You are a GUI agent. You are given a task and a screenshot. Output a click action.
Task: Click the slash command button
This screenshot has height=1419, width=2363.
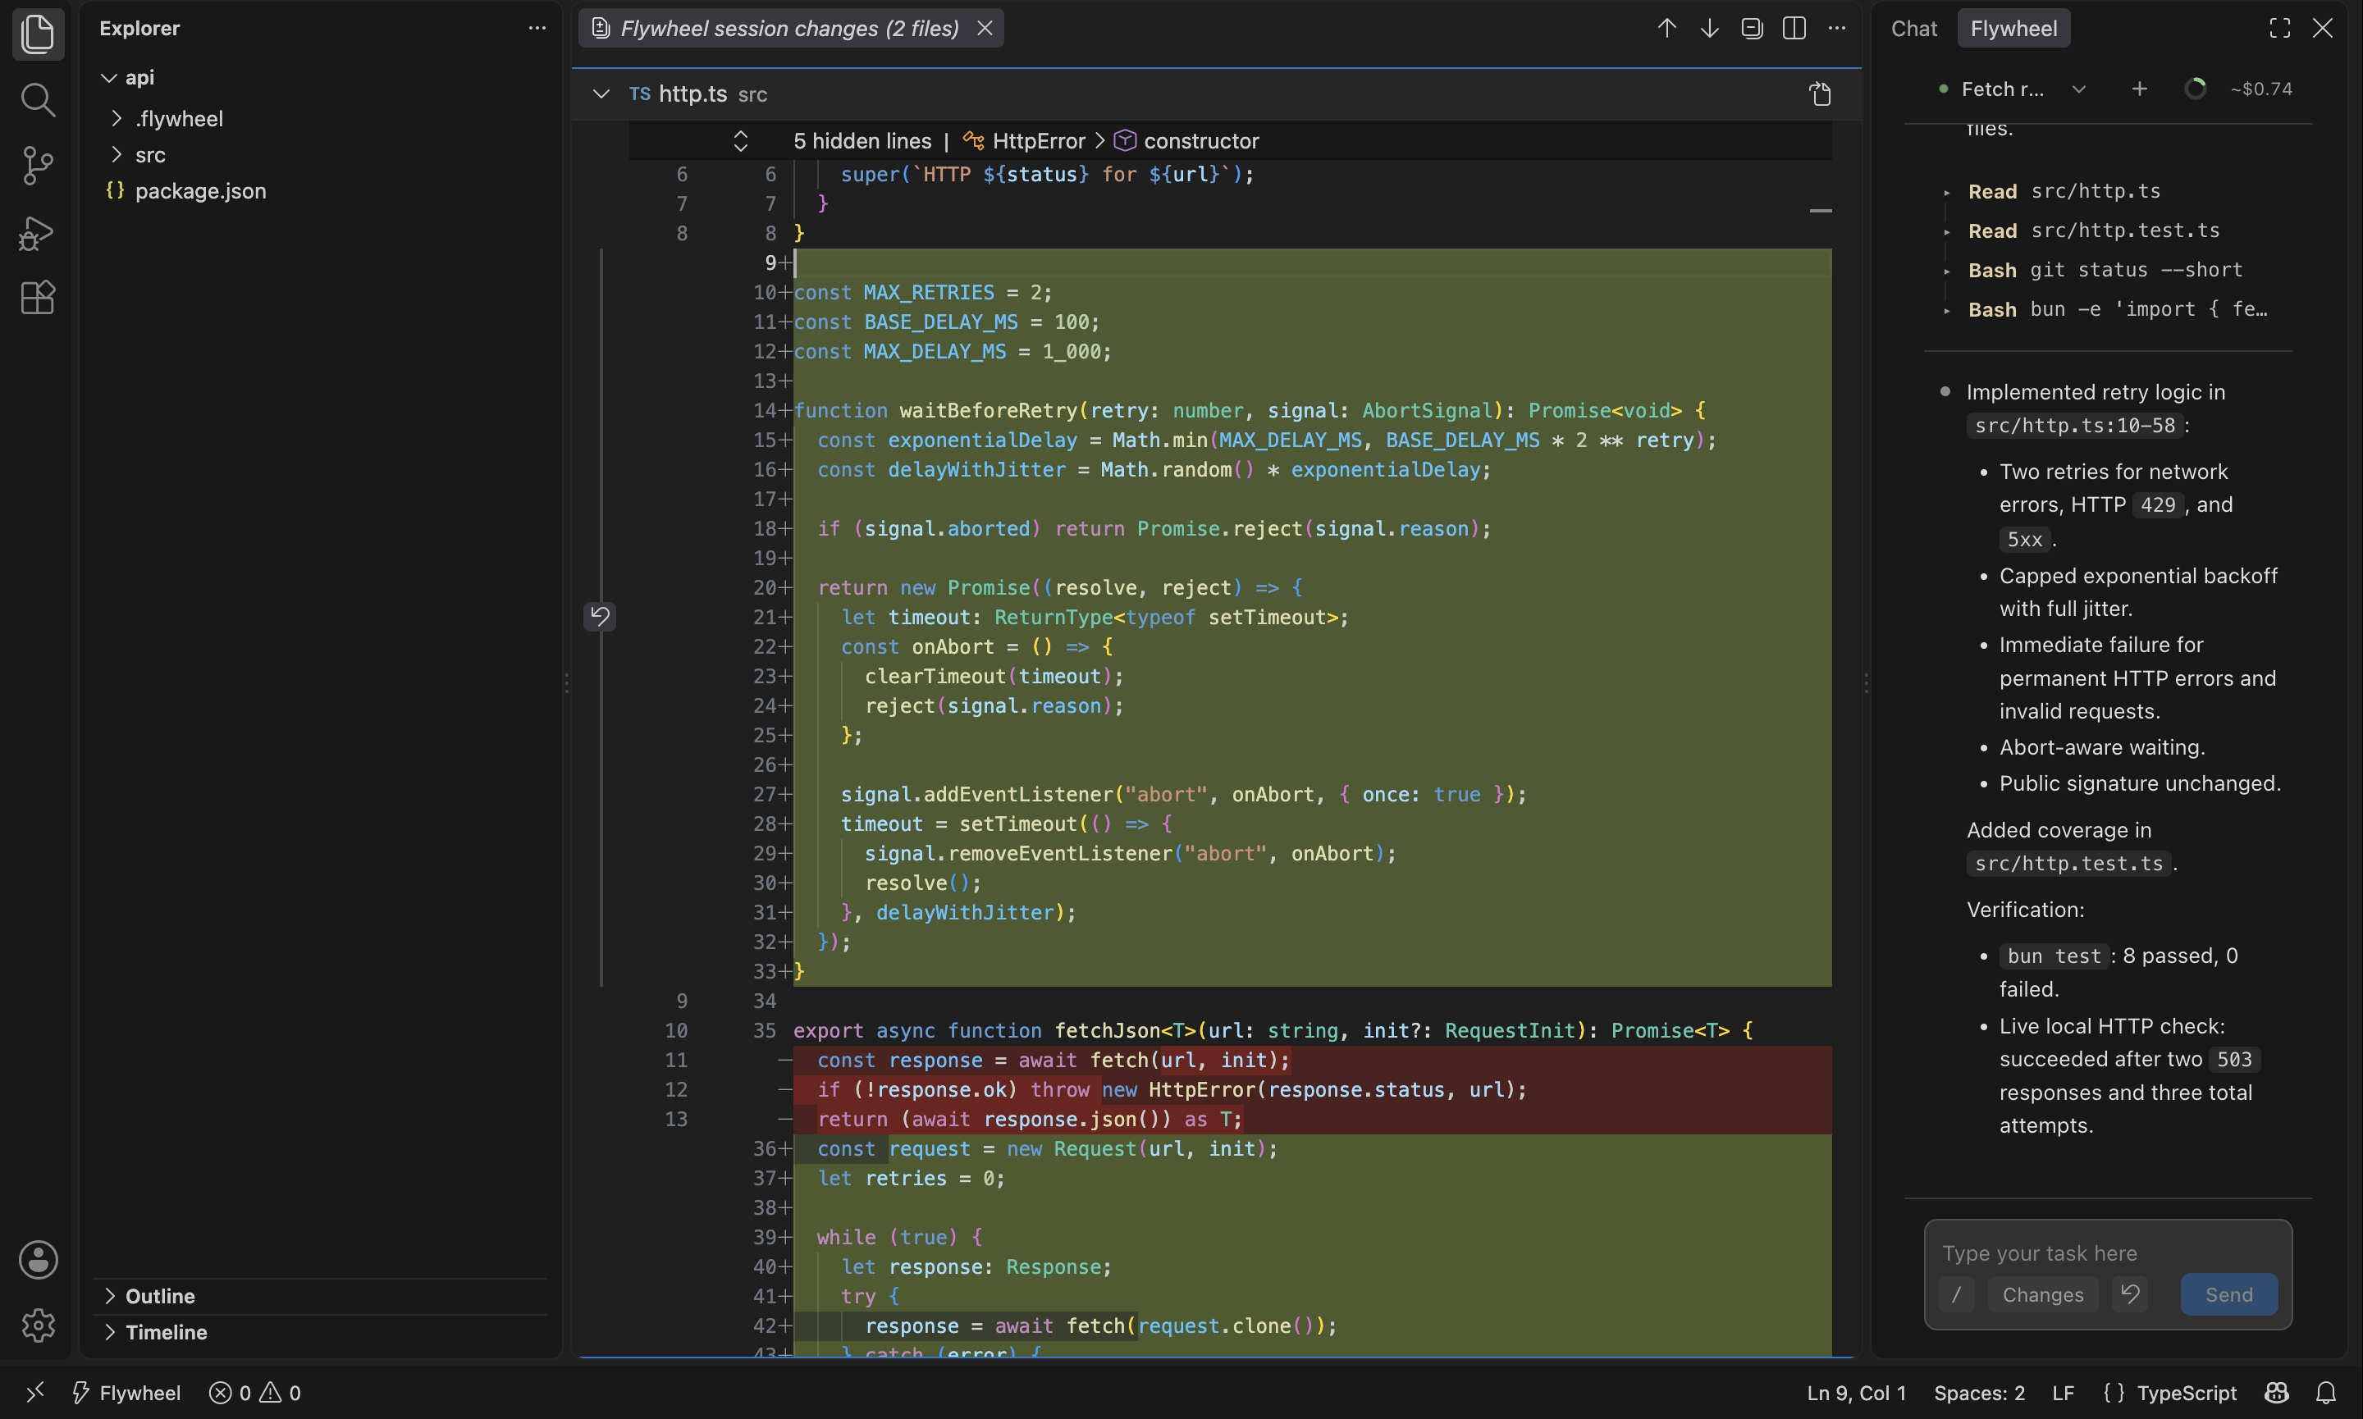click(1957, 1294)
